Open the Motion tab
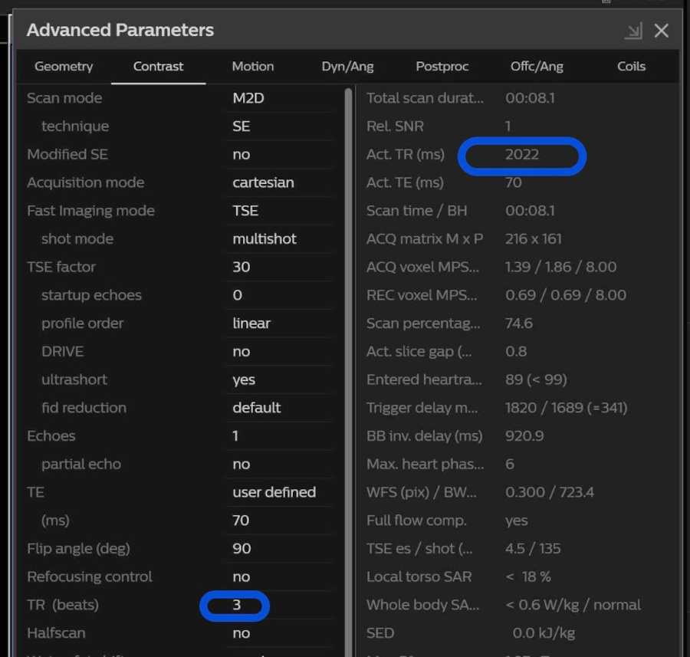Screen dimensions: 690x657 (252, 67)
